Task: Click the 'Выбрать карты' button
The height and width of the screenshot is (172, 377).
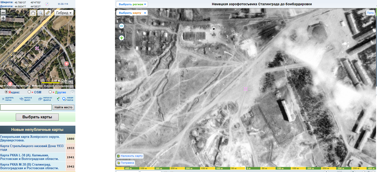Action: [x=38, y=117]
